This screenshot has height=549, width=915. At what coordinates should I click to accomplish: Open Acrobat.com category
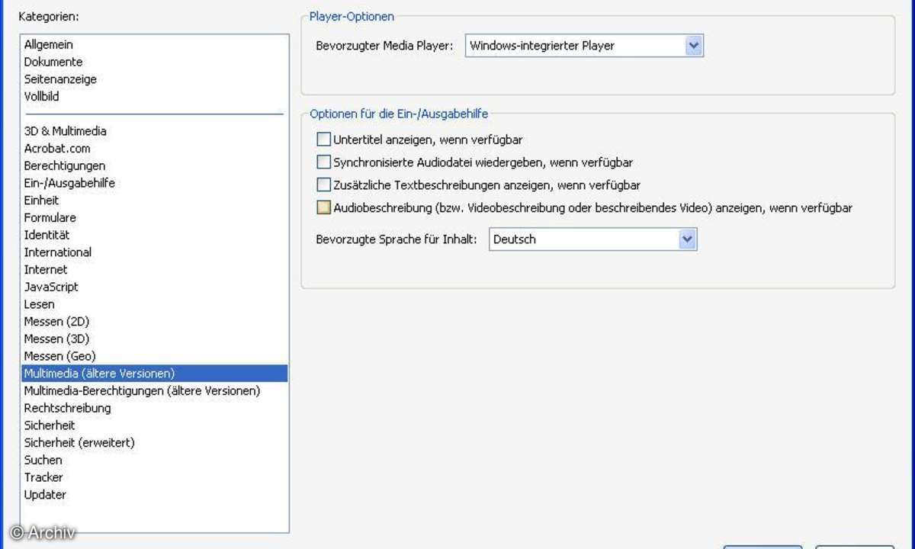[57, 149]
